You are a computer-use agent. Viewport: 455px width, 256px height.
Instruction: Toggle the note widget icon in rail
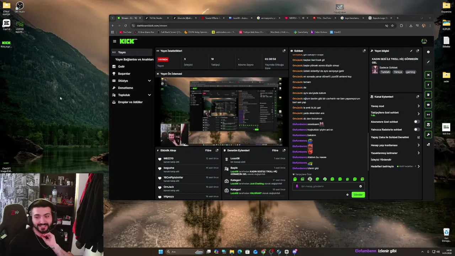coord(428,95)
